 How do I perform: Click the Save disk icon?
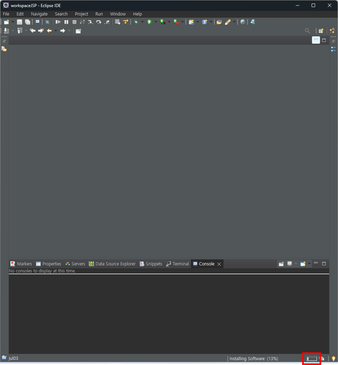[19, 22]
